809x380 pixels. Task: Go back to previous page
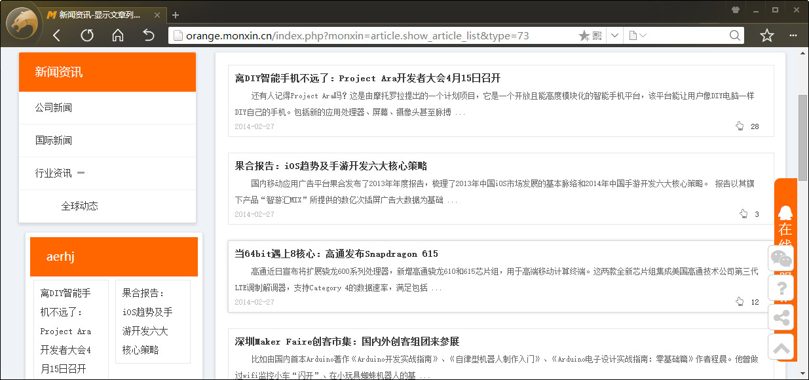tap(56, 35)
